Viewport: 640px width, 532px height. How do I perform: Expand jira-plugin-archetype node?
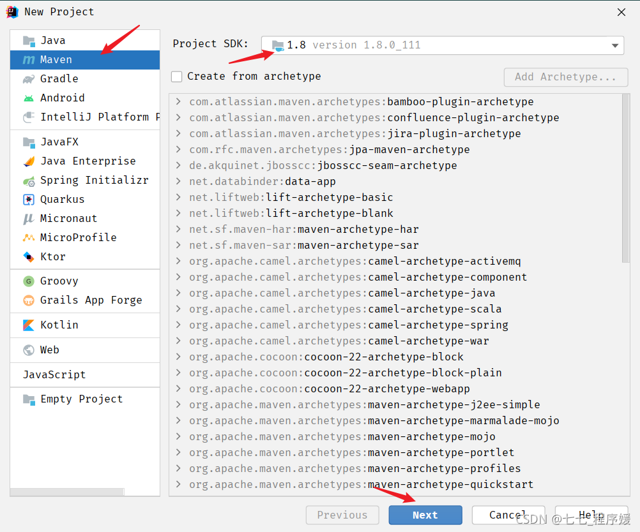[x=178, y=133]
